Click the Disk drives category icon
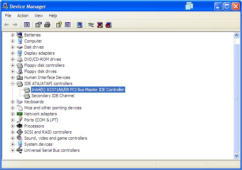 click(20, 47)
